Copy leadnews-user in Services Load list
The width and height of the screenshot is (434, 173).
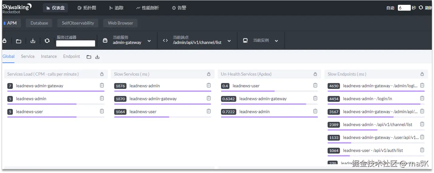click(102, 111)
